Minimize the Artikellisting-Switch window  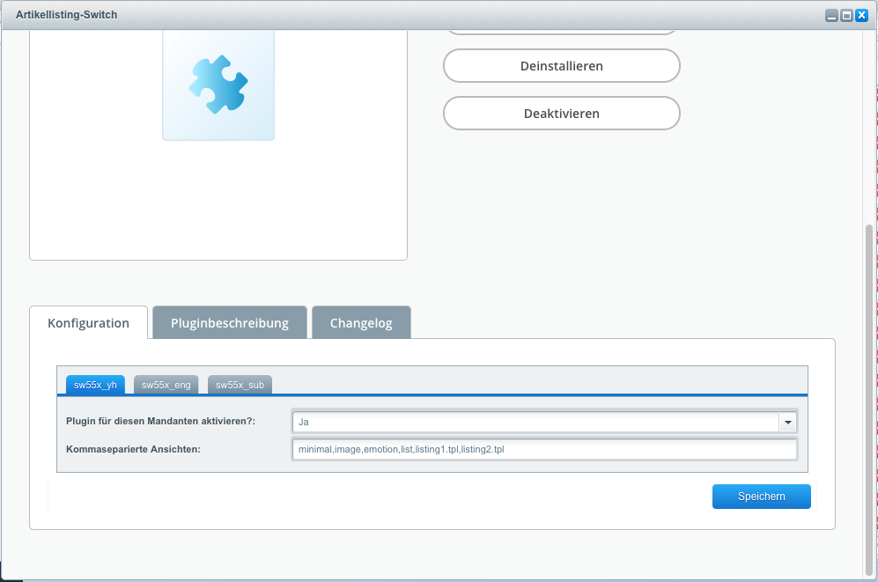pos(831,16)
